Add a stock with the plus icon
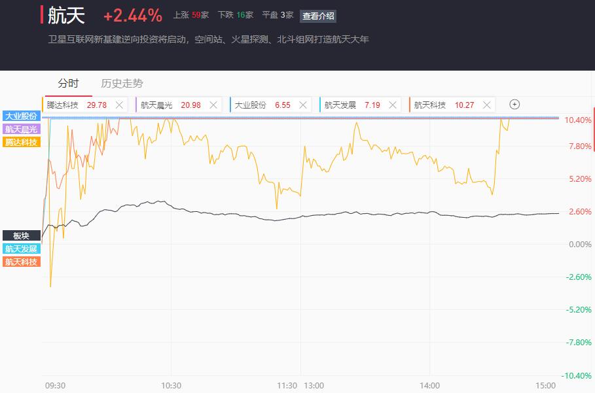595x393 pixels. pyautogui.click(x=514, y=105)
